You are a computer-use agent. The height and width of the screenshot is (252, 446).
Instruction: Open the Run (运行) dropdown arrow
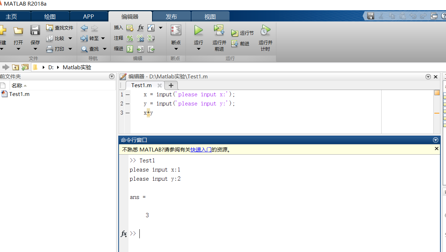tap(199, 49)
